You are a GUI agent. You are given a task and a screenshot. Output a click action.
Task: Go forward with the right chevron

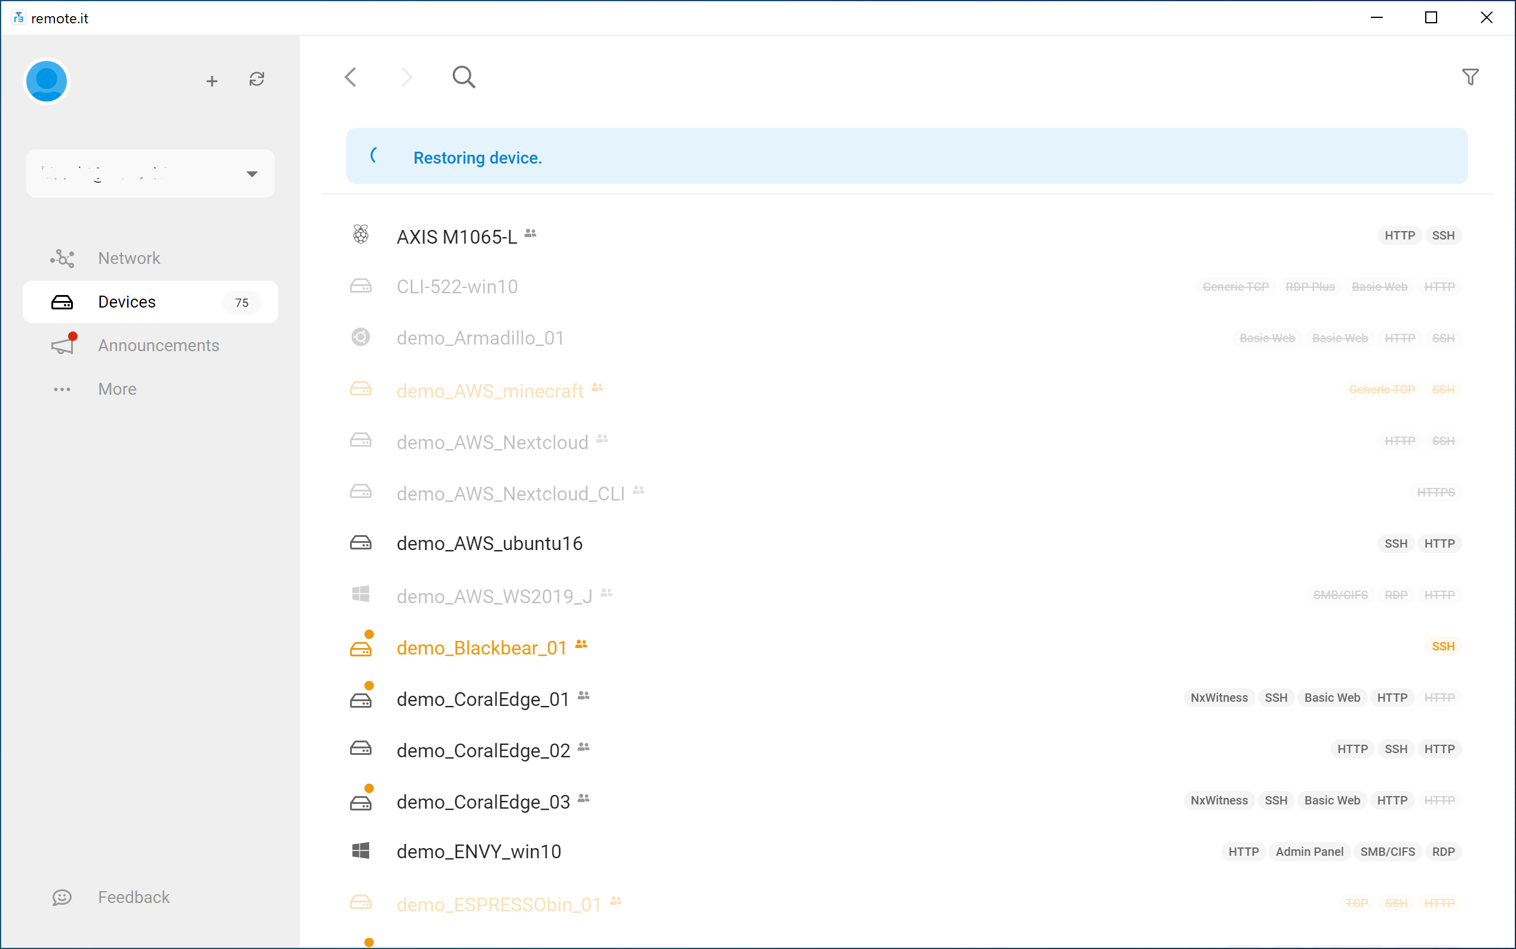point(407,77)
